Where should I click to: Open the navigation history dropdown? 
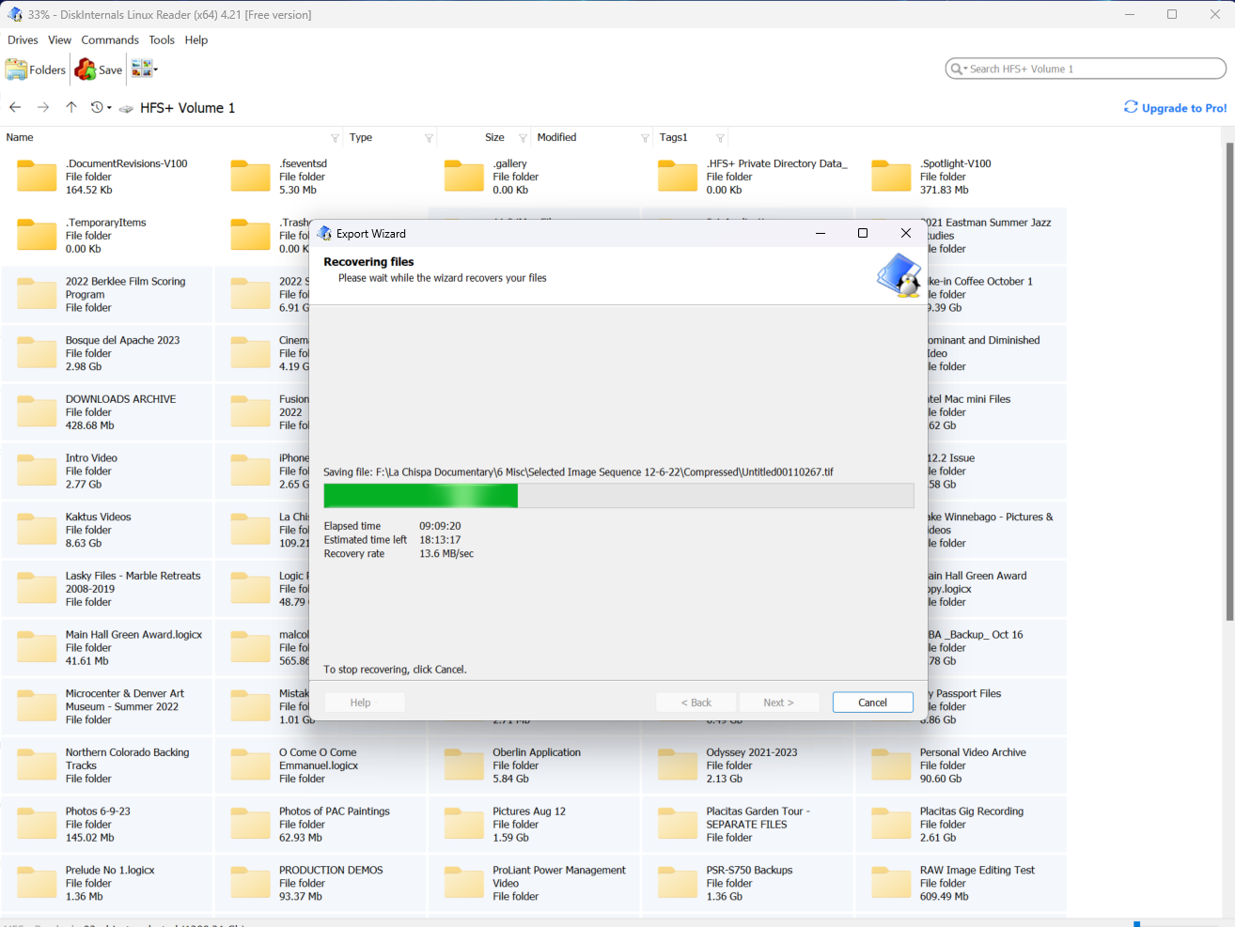(101, 107)
